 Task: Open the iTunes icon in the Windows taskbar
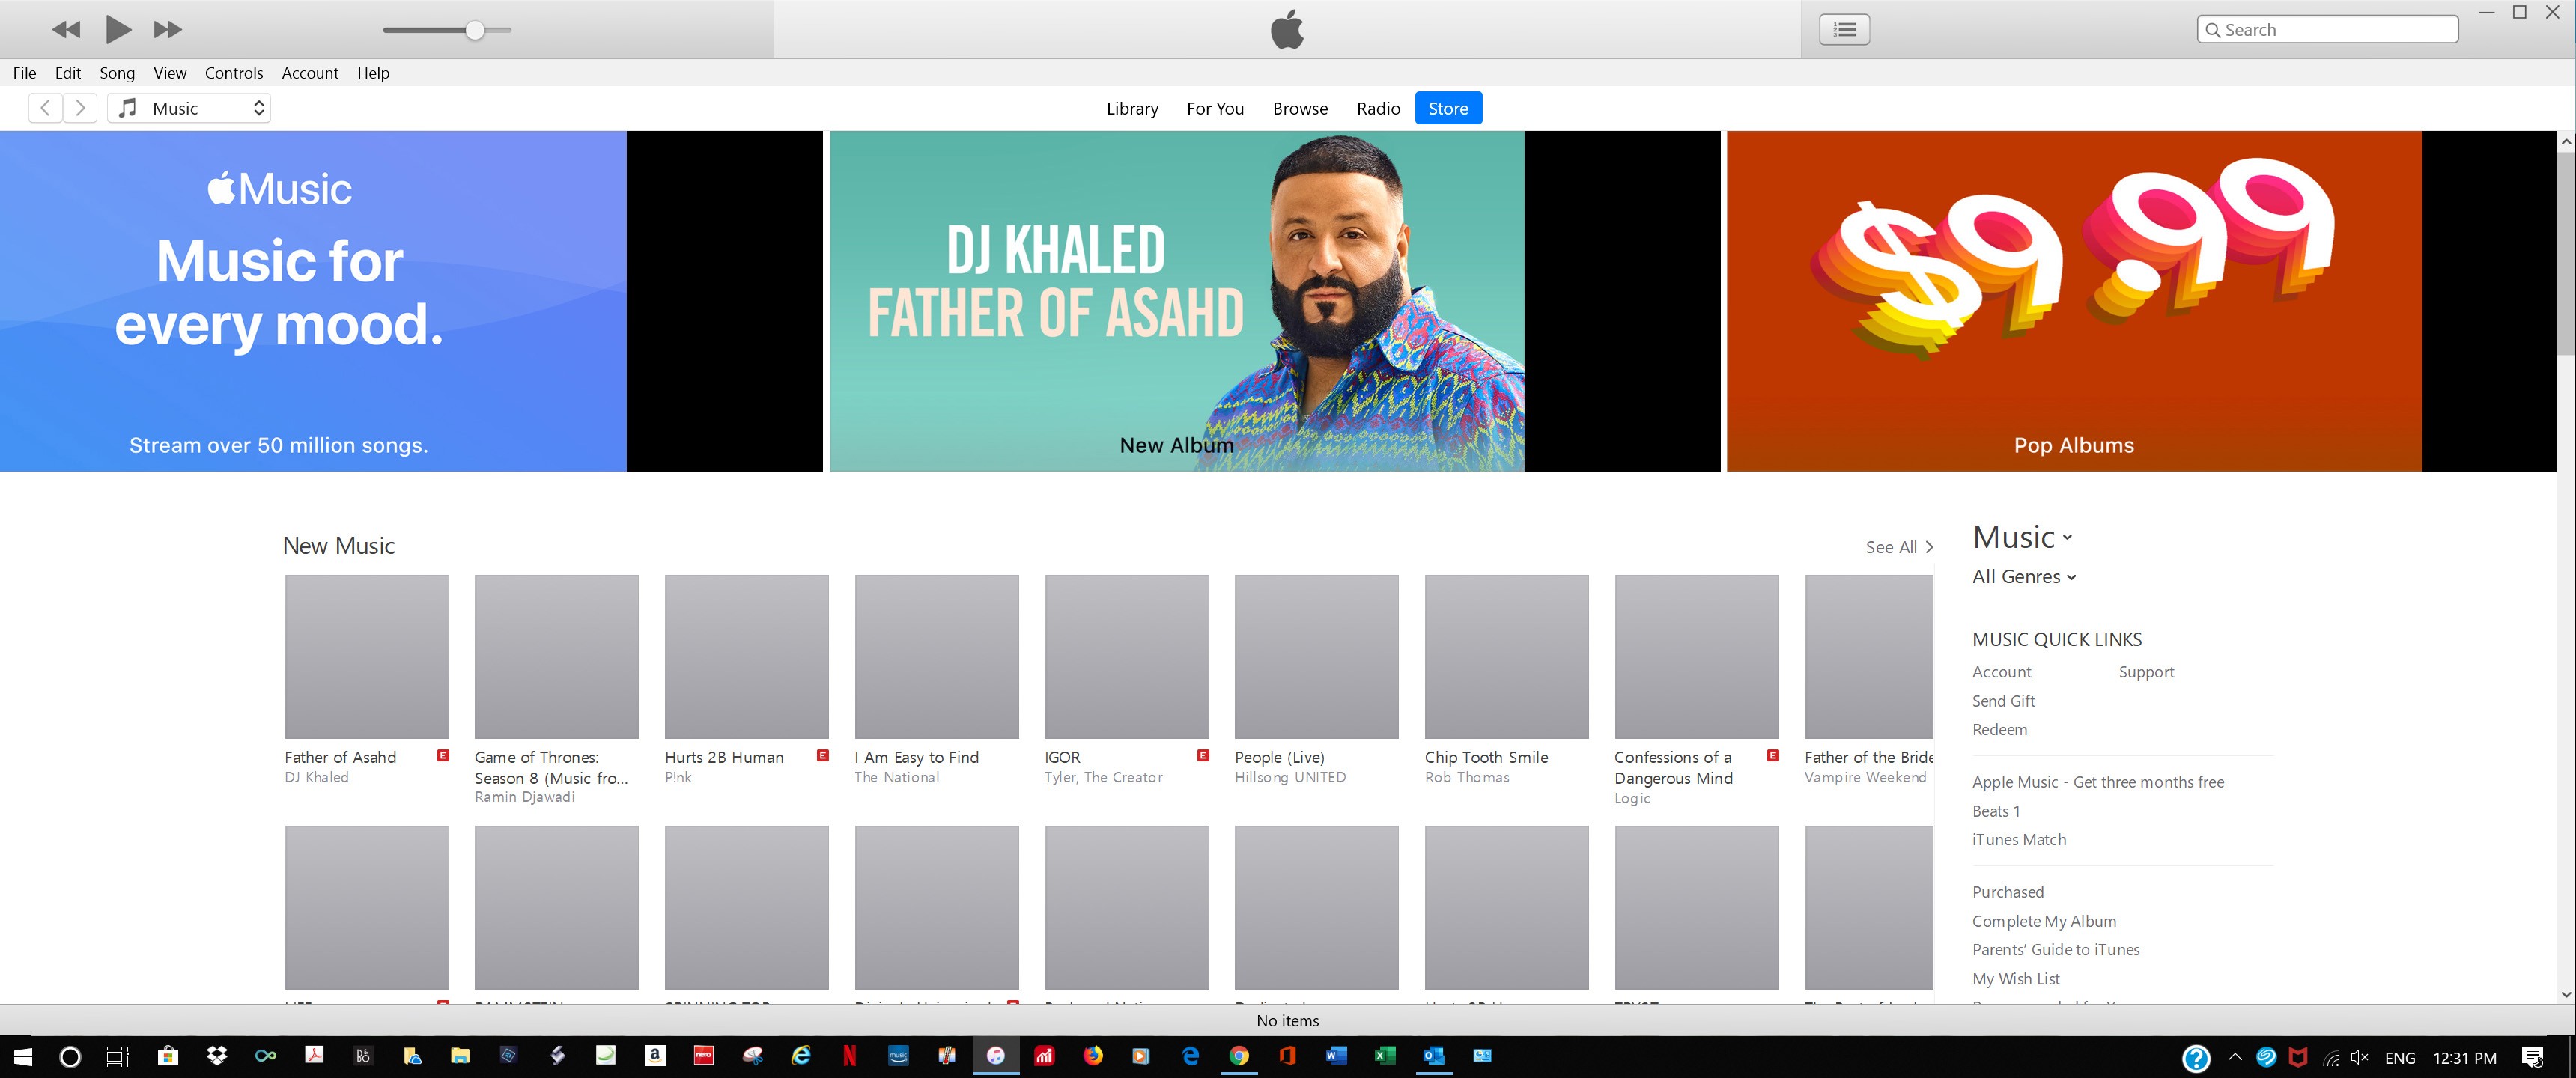click(x=996, y=1056)
